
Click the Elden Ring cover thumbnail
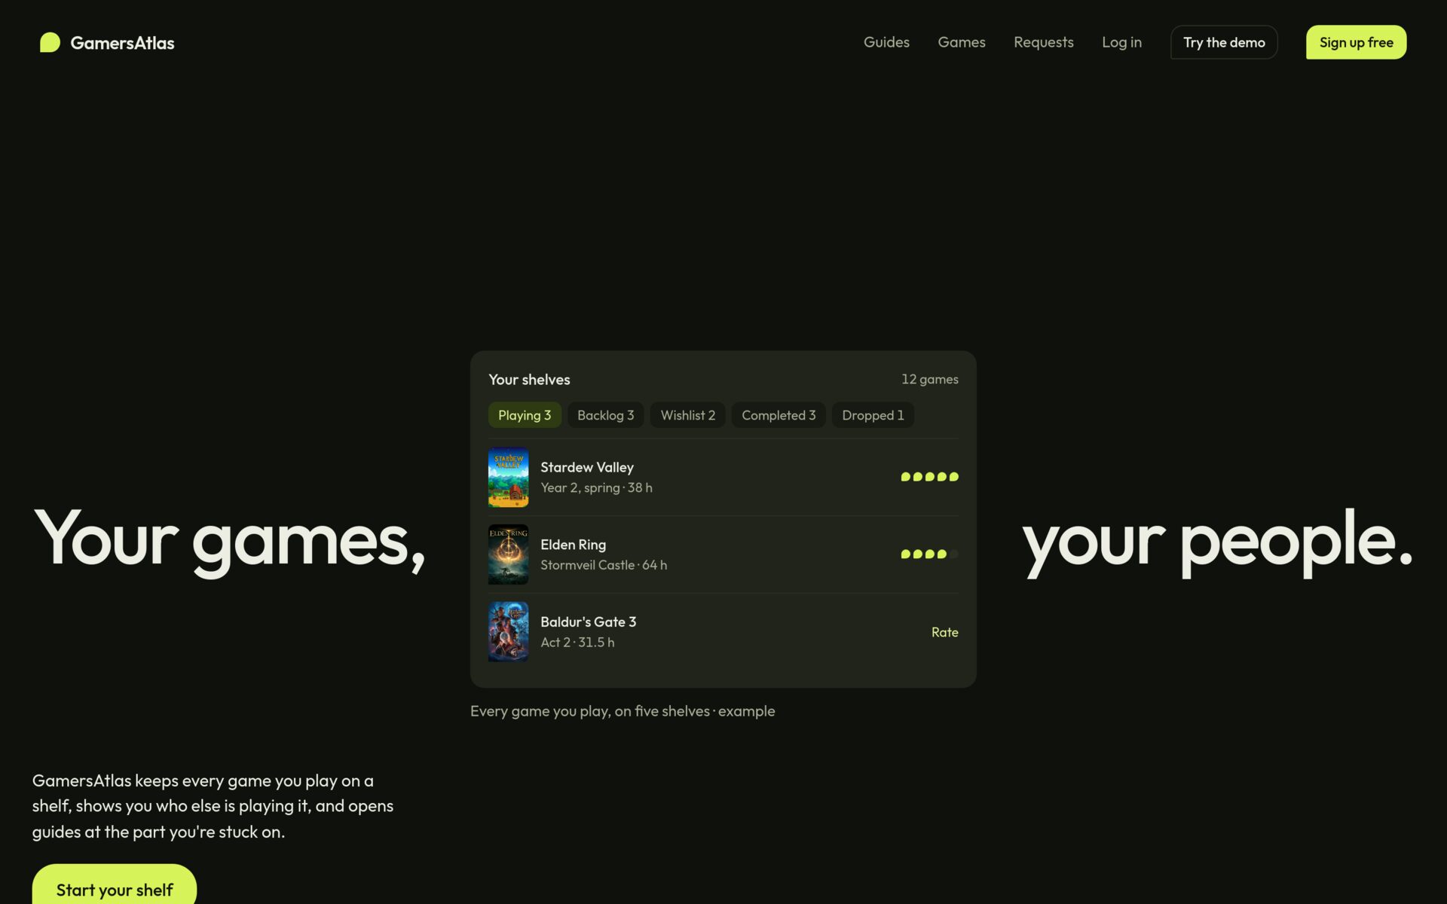508,554
